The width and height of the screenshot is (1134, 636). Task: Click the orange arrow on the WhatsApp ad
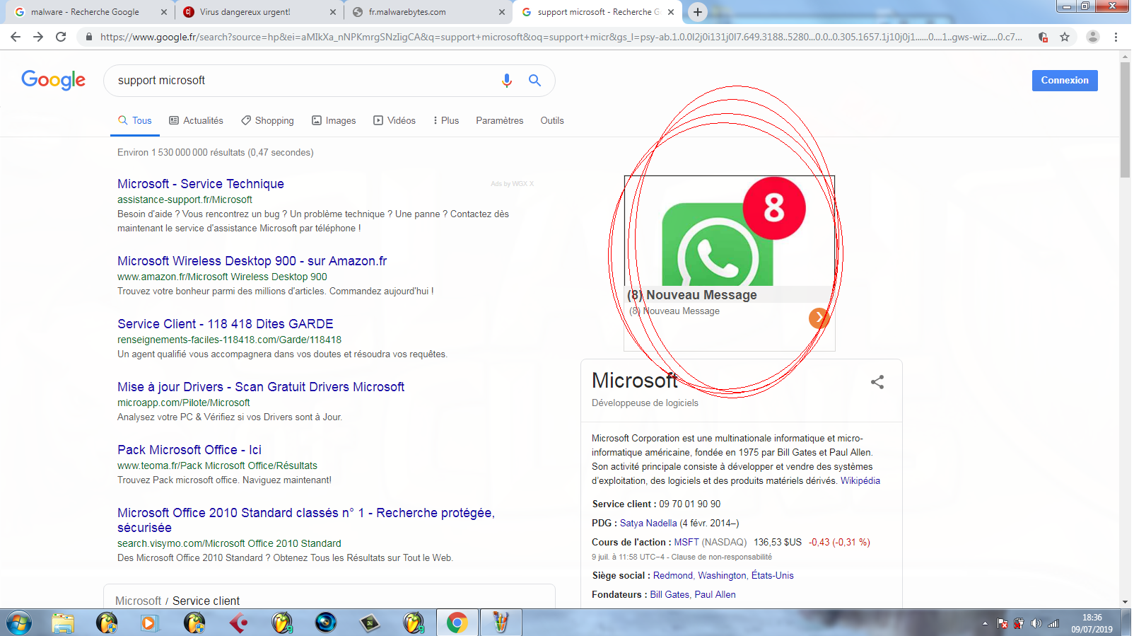pyautogui.click(x=819, y=318)
